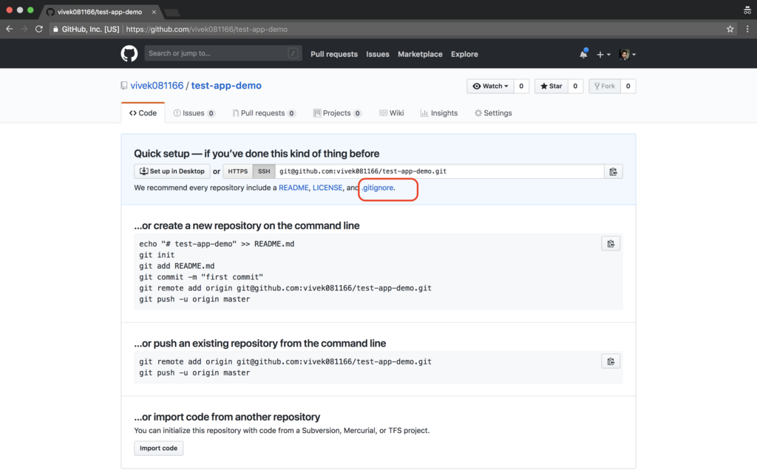This screenshot has height=473, width=757.
Task: Click the slash shortcut hint in search box
Action: [x=293, y=53]
